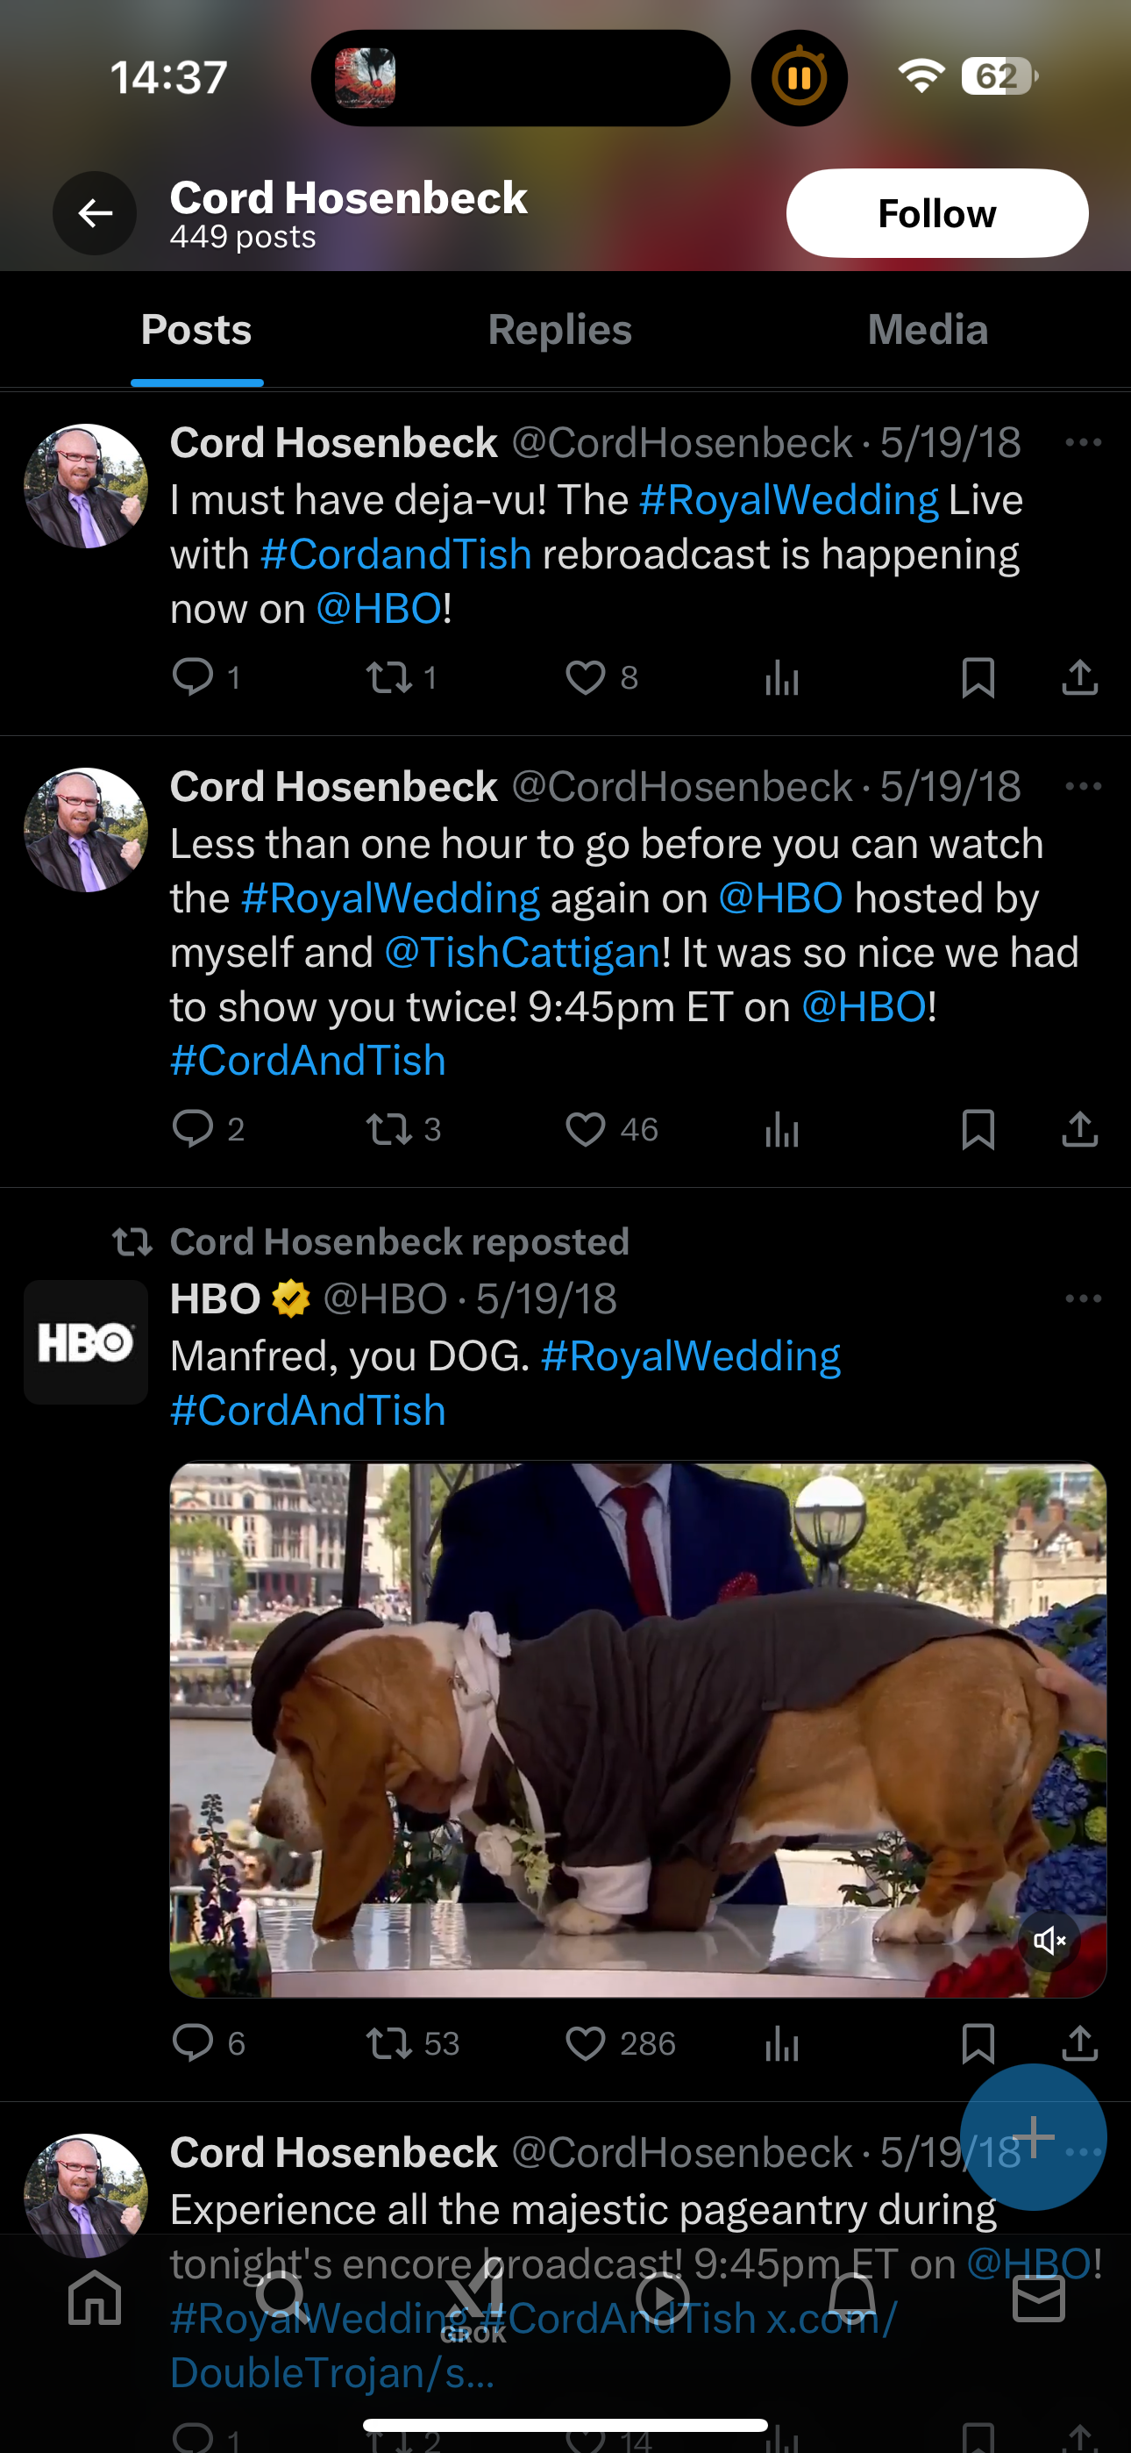
Task: Open more options on the deja-vu post
Action: pos(1083,443)
